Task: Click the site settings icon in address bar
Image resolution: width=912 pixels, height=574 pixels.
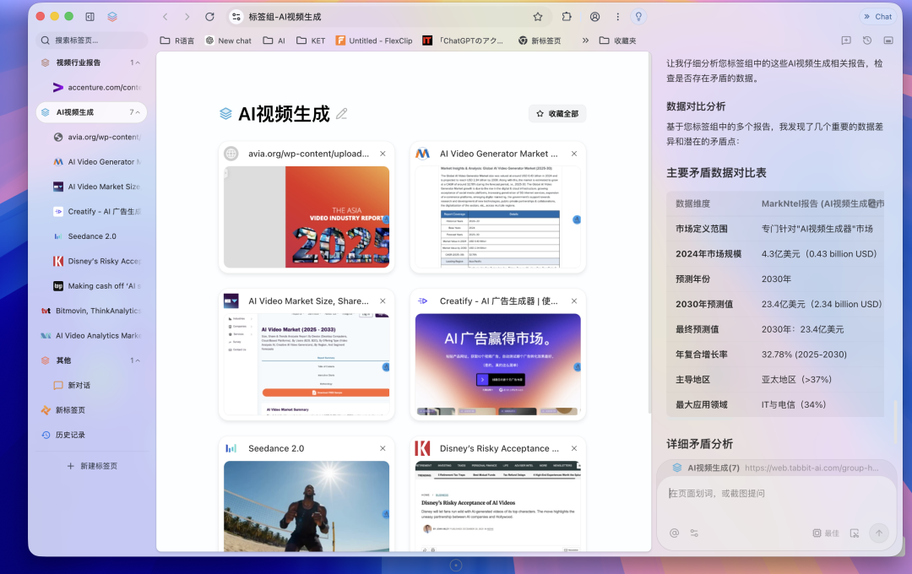Action: pyautogui.click(x=236, y=17)
